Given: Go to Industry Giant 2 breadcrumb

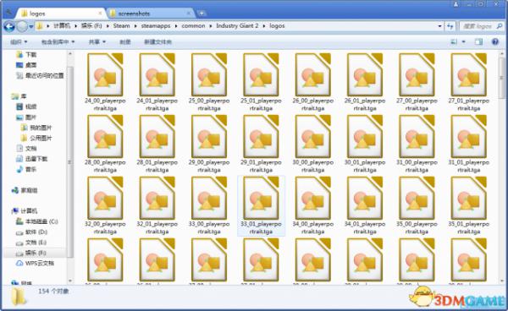Looking at the screenshot, I should [x=237, y=26].
